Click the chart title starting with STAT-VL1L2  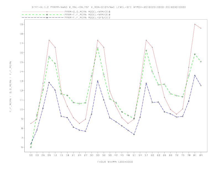tap(109, 7)
